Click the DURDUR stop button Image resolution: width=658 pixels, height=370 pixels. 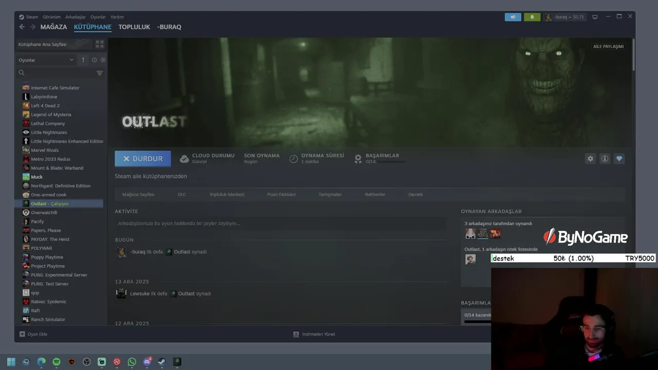click(142, 159)
